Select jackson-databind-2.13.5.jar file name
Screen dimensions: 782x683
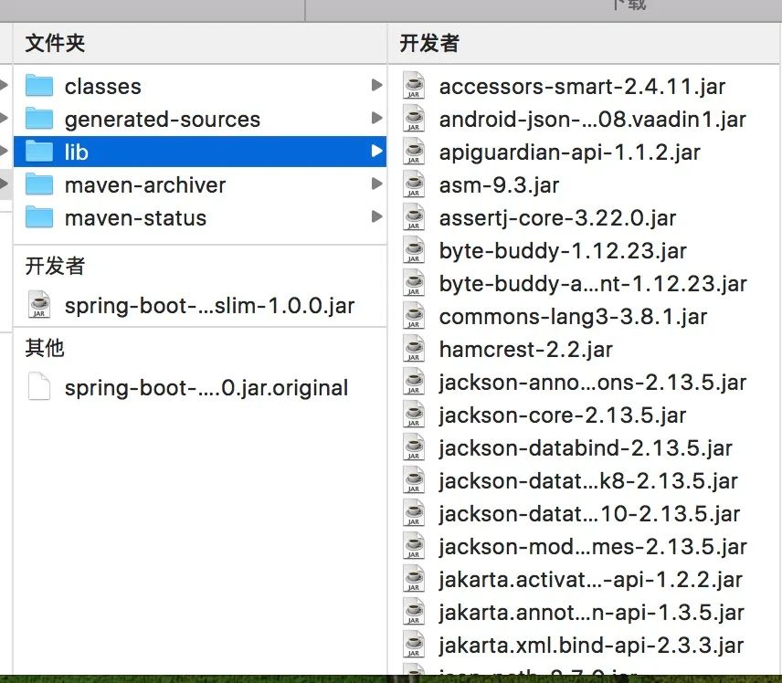pos(586,448)
